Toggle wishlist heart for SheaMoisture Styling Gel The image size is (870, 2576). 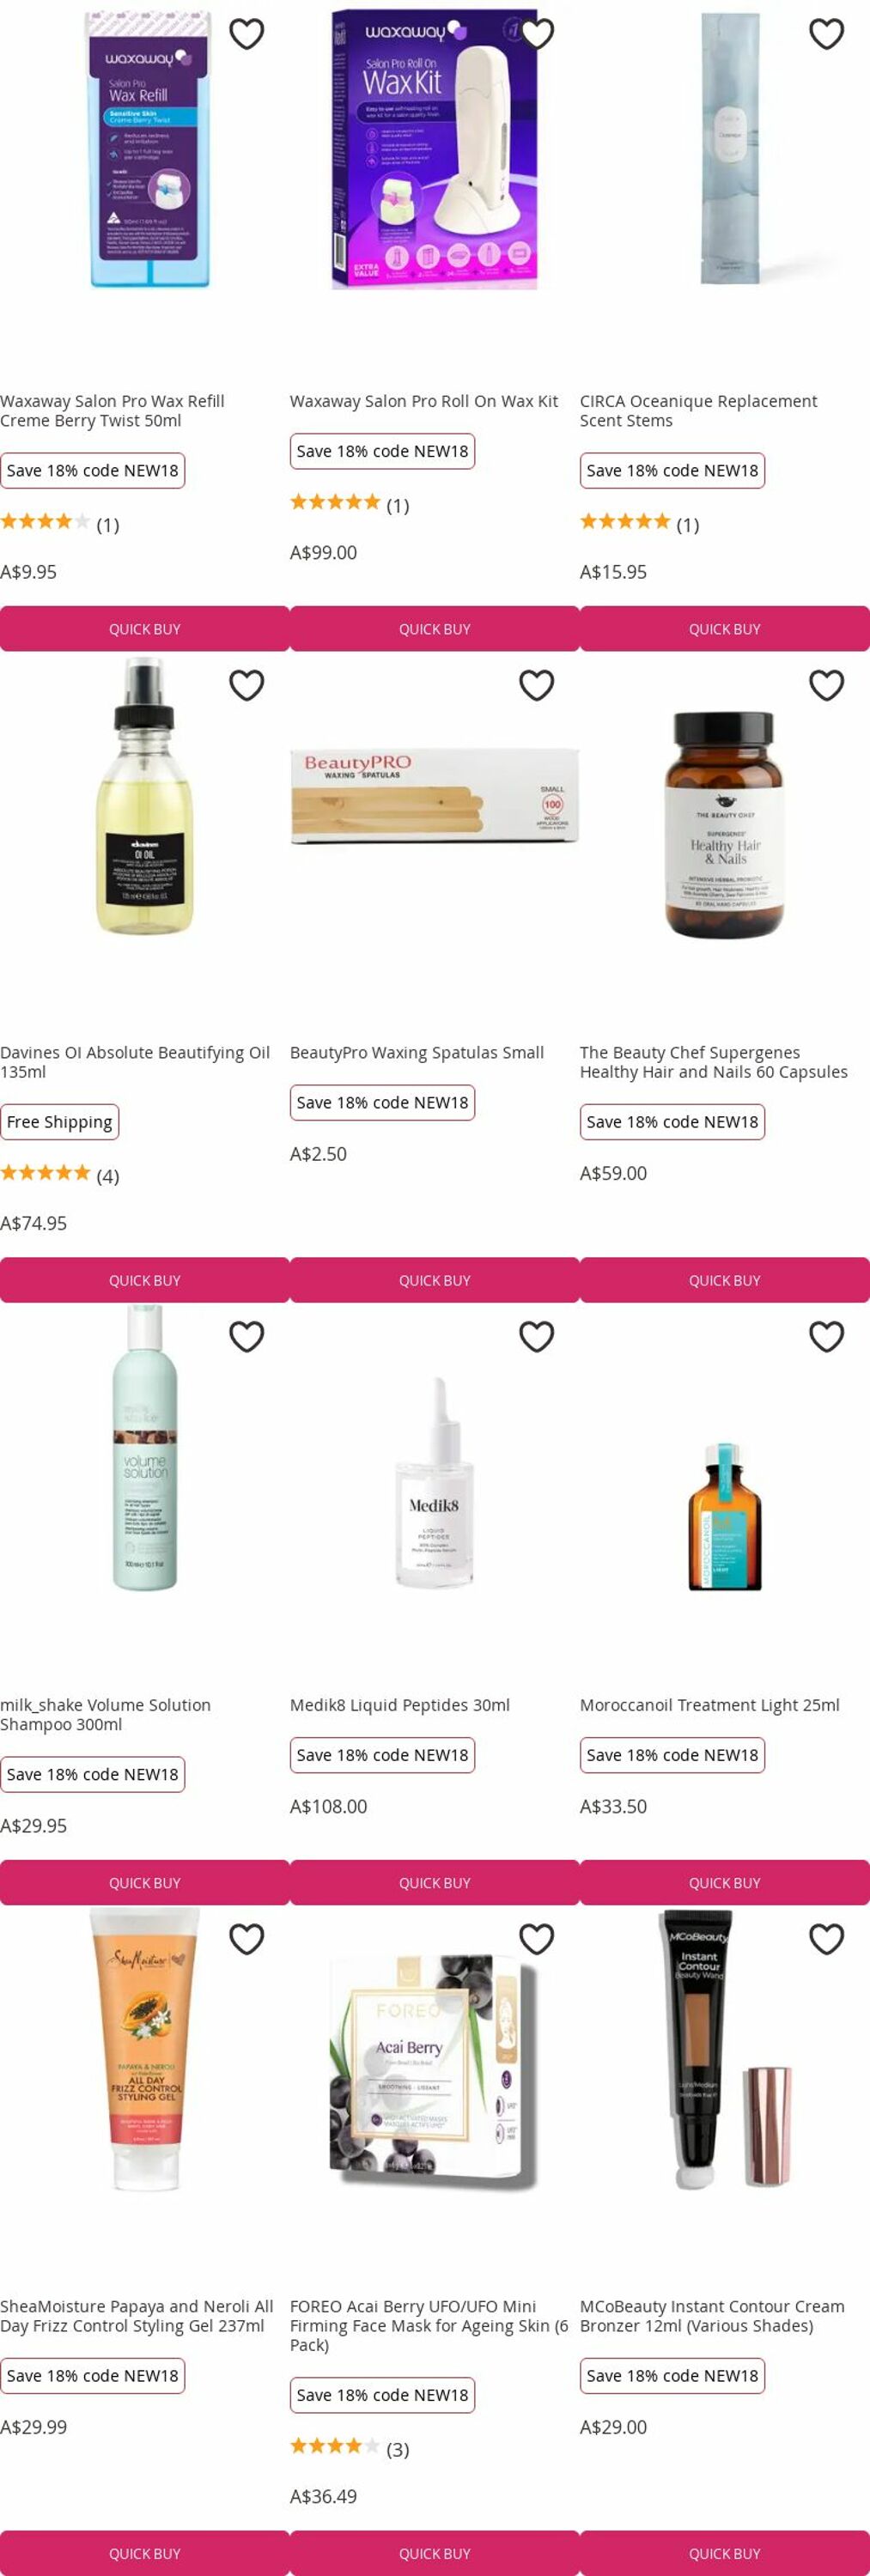tap(246, 1939)
